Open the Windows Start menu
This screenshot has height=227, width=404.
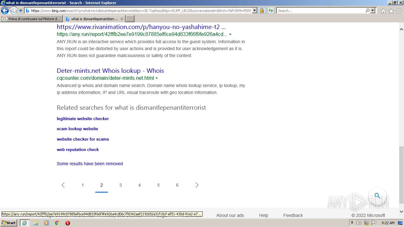(9, 223)
